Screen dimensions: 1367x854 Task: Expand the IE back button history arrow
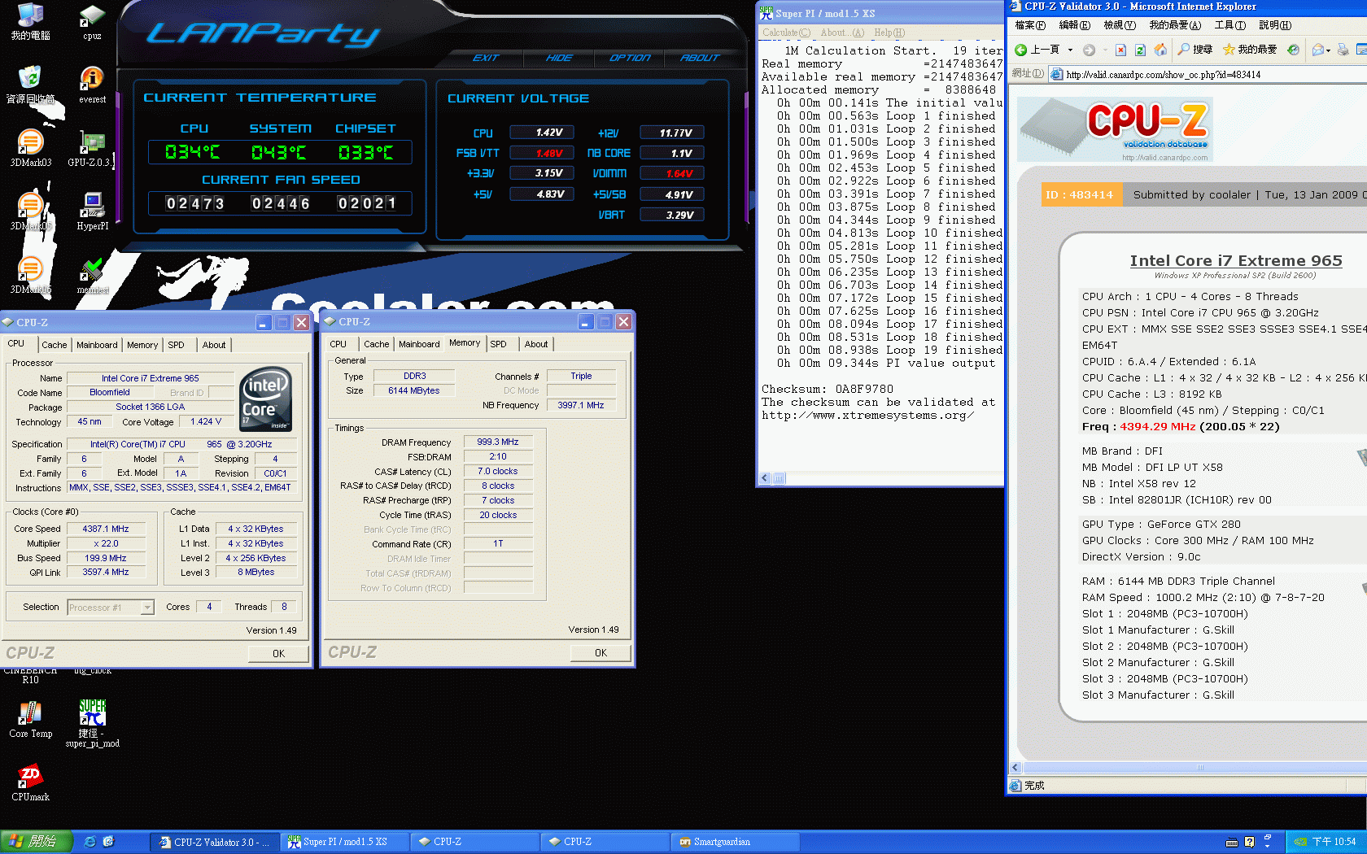1070,50
